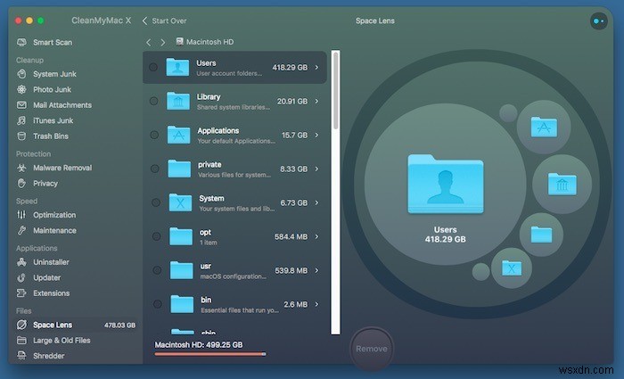The height and width of the screenshot is (379, 624).
Task: Click the Extensions icon
Action: click(x=21, y=293)
